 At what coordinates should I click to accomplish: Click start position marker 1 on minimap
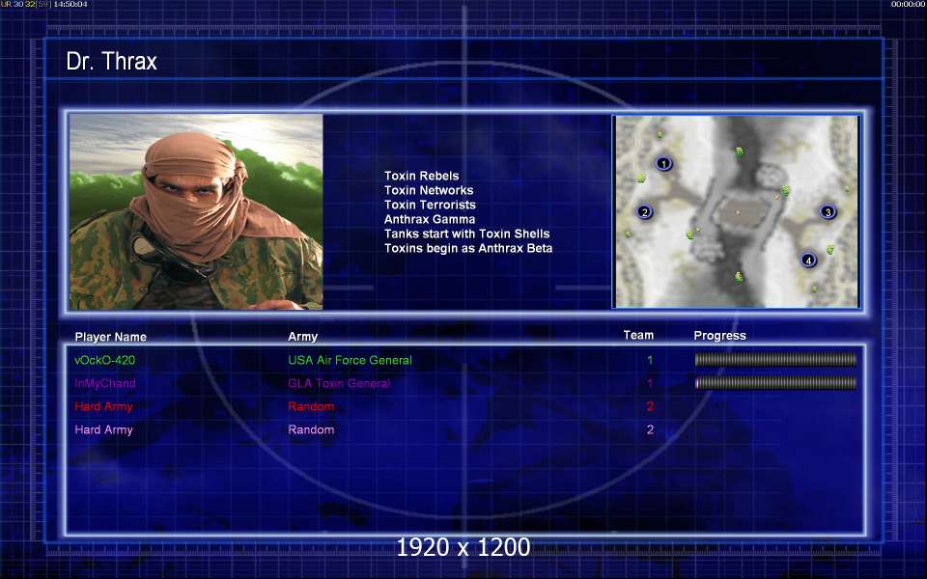(664, 163)
